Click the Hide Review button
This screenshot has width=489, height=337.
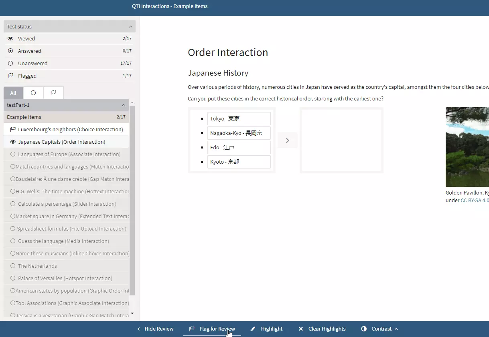click(159, 329)
